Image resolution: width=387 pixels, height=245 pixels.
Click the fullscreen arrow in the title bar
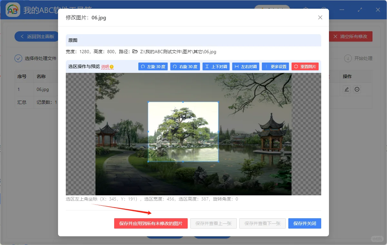coord(360,10)
